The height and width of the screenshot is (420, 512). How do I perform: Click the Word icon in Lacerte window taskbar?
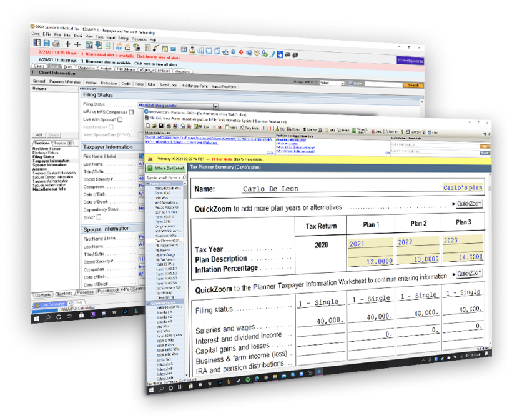114,312
